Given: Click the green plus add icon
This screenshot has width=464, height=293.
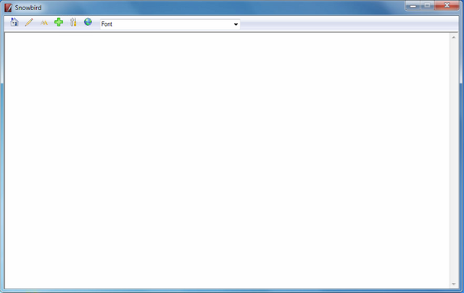Looking at the screenshot, I should [59, 22].
